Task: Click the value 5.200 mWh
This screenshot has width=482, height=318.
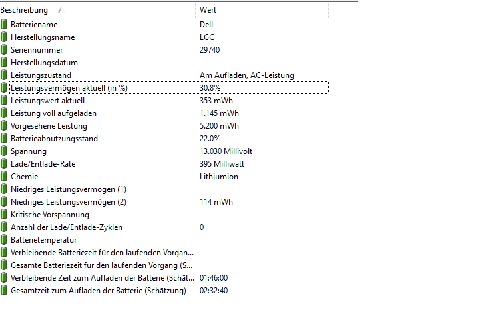Action: point(219,126)
